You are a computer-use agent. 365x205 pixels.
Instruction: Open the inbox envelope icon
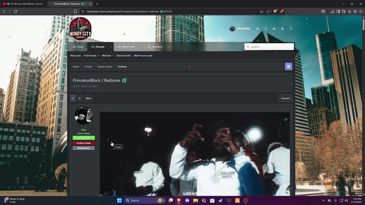click(x=257, y=29)
